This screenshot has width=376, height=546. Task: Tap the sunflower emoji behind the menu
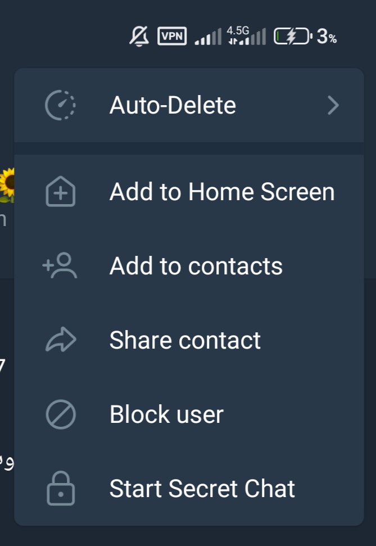tap(7, 184)
